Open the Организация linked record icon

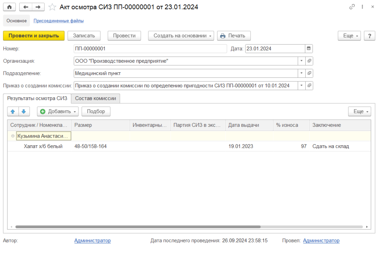tap(309, 61)
